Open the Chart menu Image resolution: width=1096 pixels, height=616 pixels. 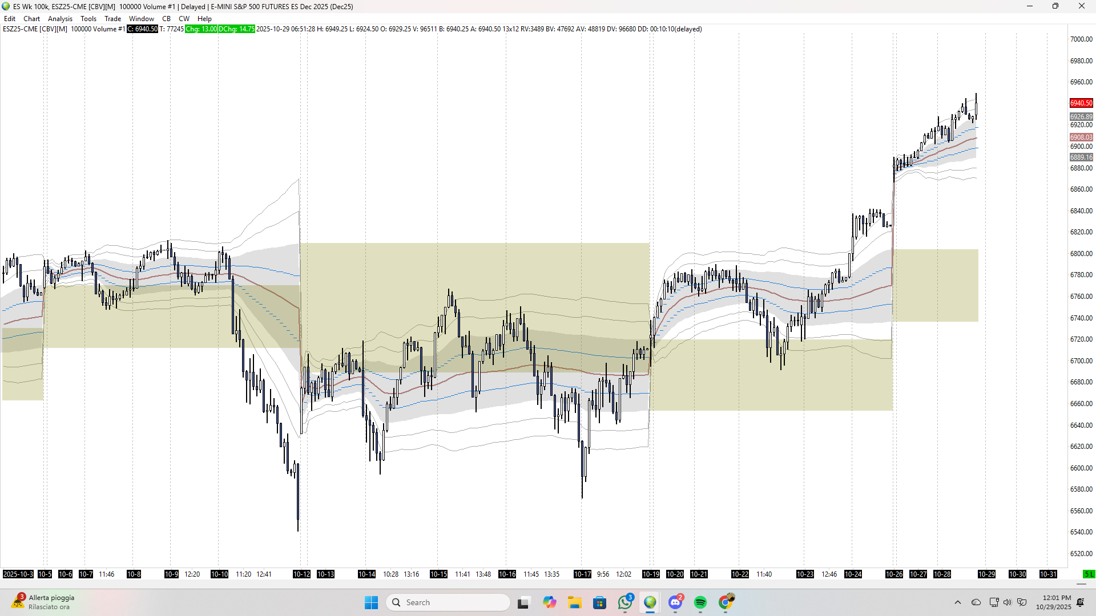pos(31,18)
